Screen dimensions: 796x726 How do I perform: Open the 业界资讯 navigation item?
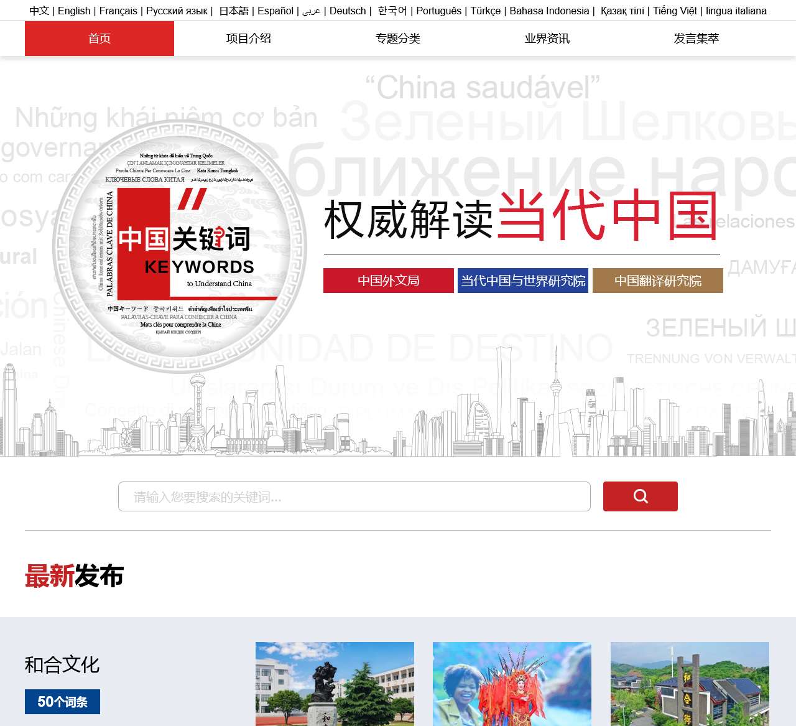coord(547,39)
